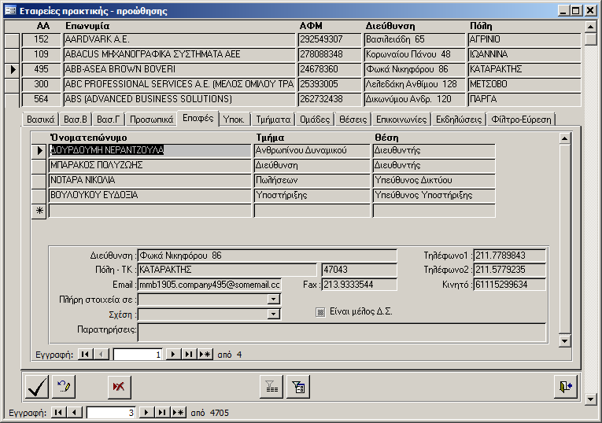Click the 'Παρατηρήσεις' notes field
Image resolution: width=602 pixels, height=423 pixels.
coord(341,331)
